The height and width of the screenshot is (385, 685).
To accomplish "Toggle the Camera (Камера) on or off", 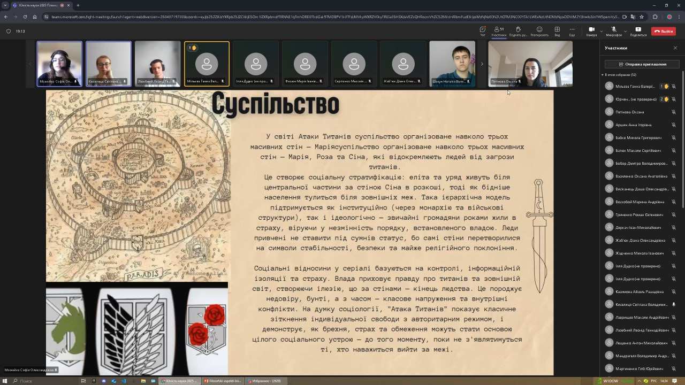I will coord(591,31).
